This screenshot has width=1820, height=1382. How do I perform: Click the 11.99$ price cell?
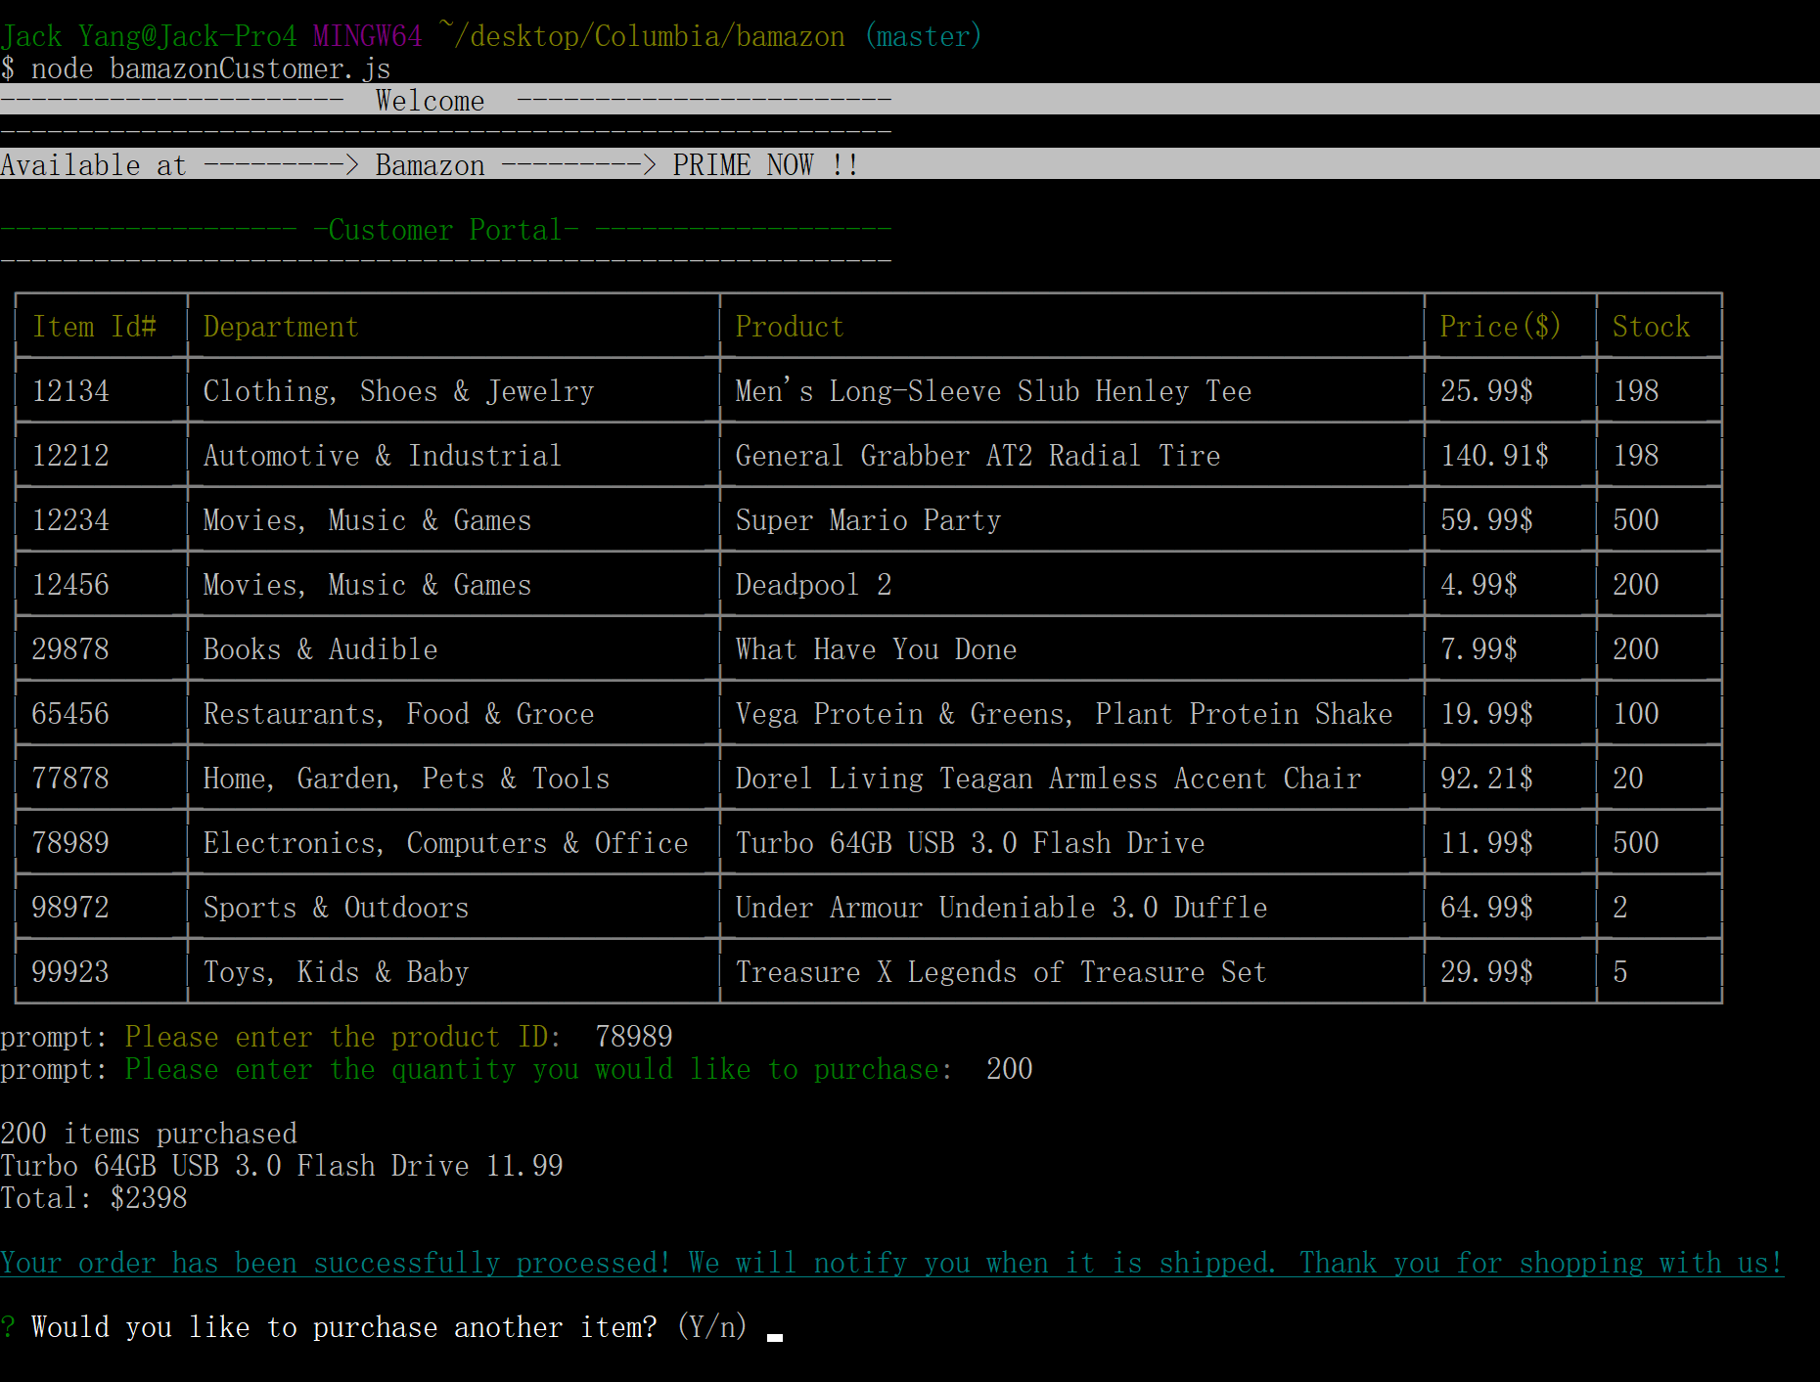[x=1486, y=843]
